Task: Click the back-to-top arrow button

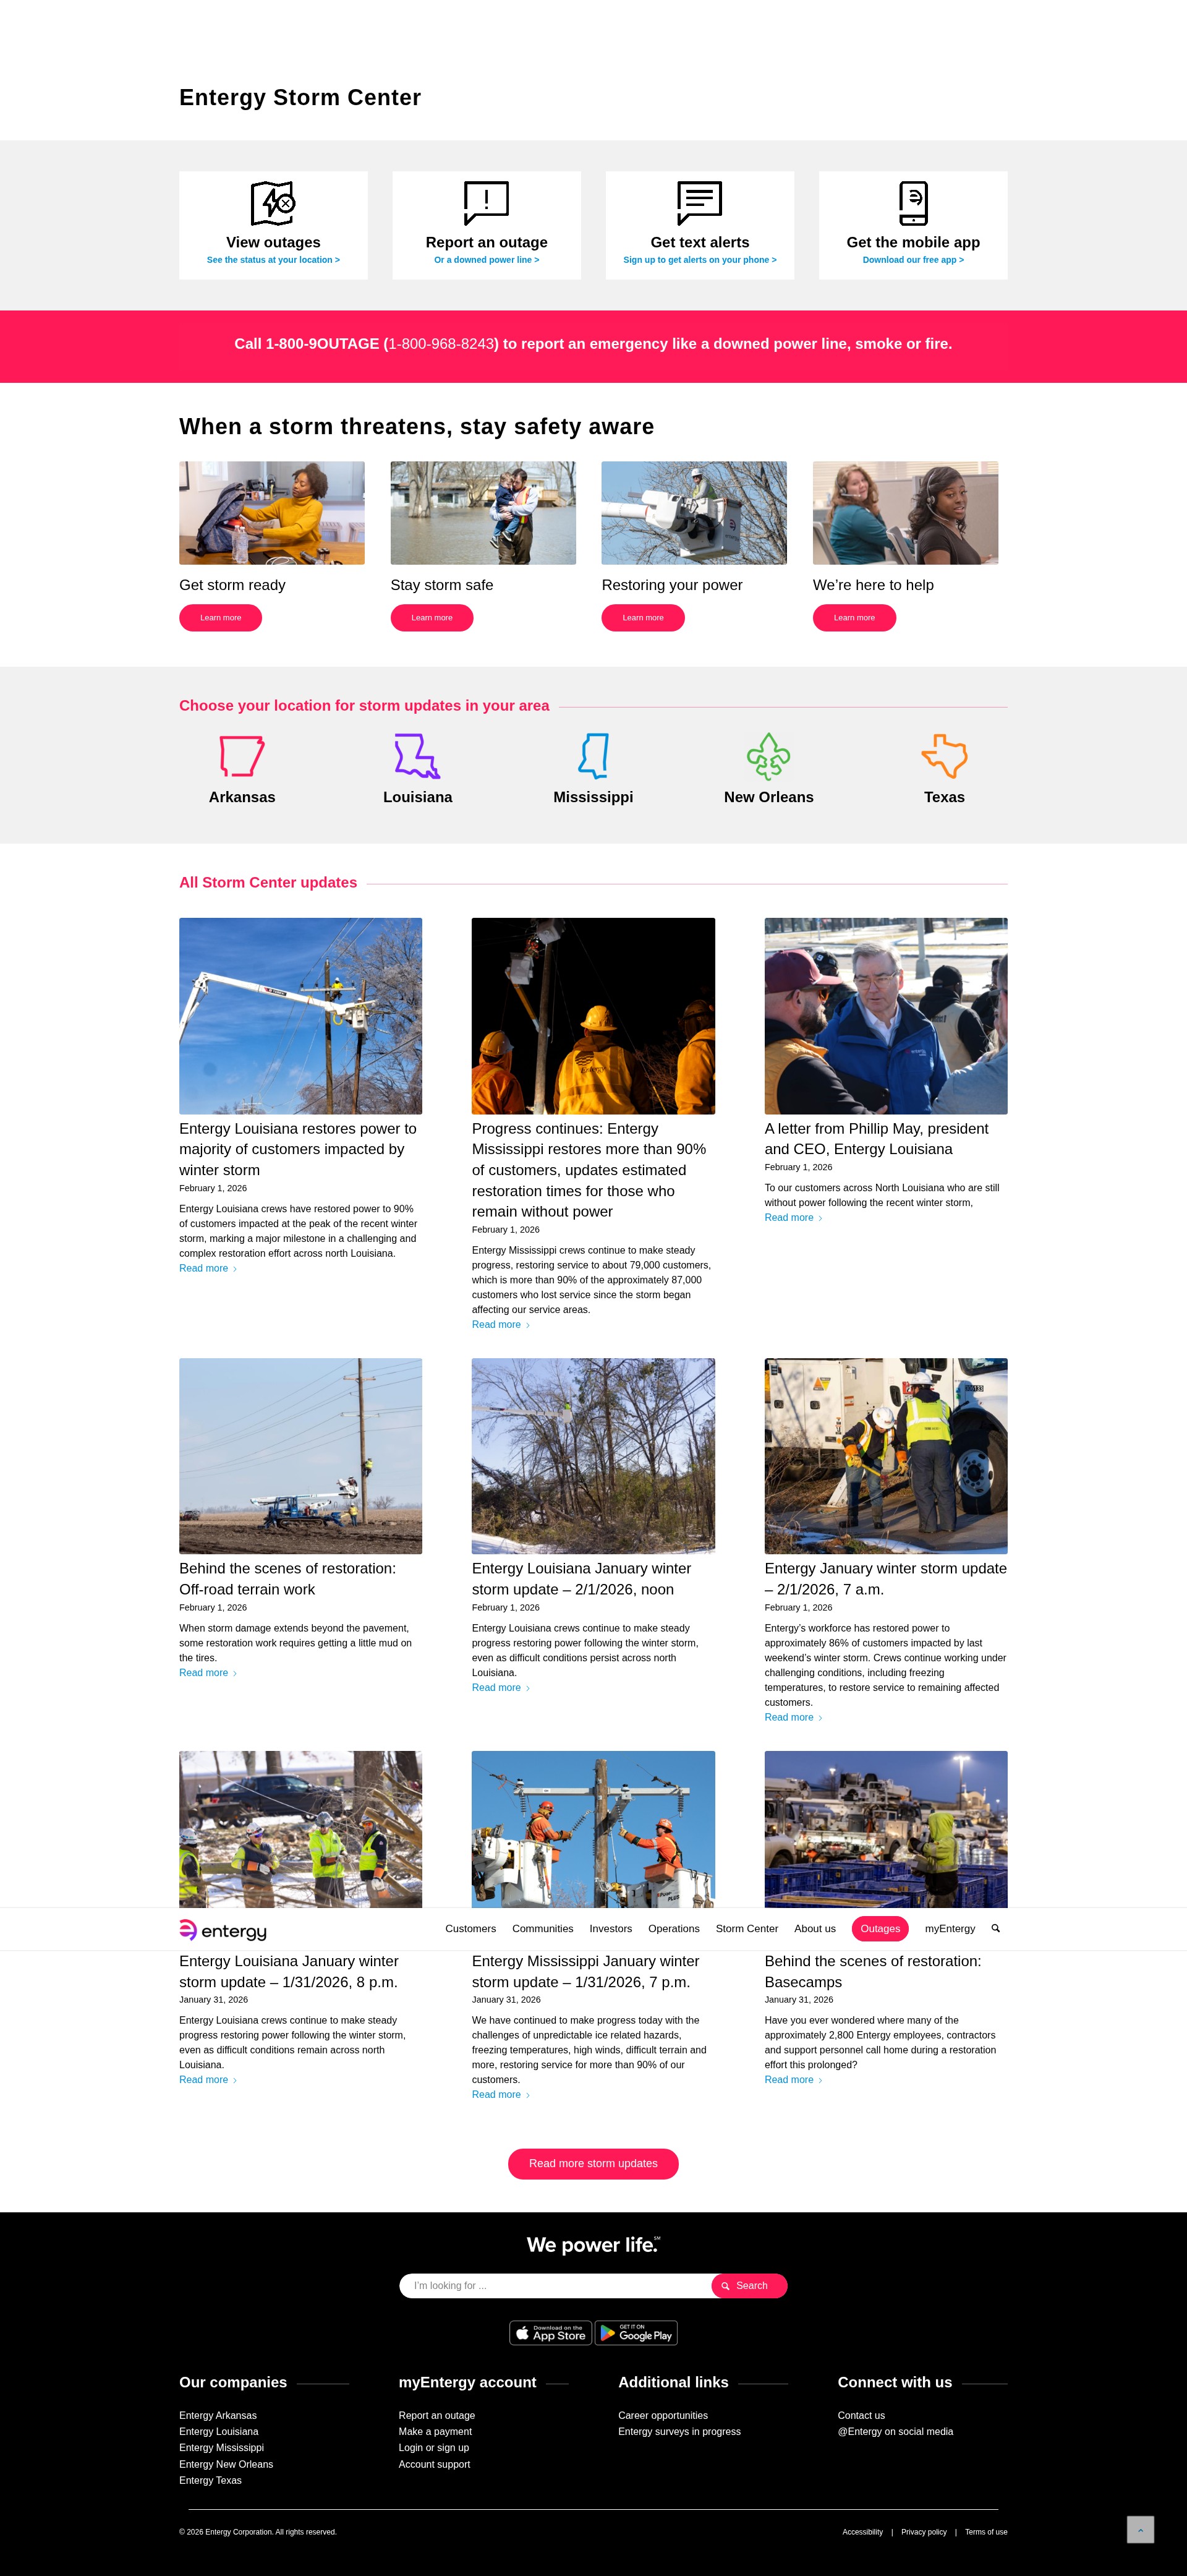Action: (1140, 2529)
